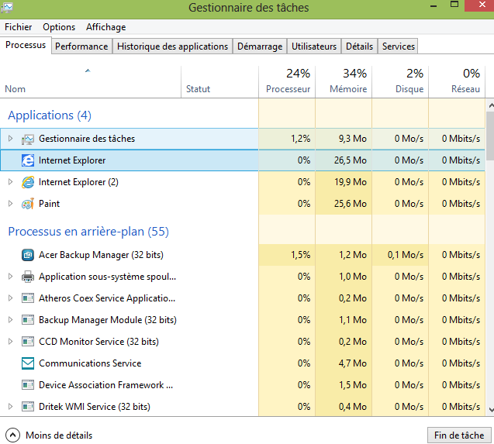Click the Dritek WMI Service icon
This screenshot has height=444, width=494.
[x=28, y=407]
